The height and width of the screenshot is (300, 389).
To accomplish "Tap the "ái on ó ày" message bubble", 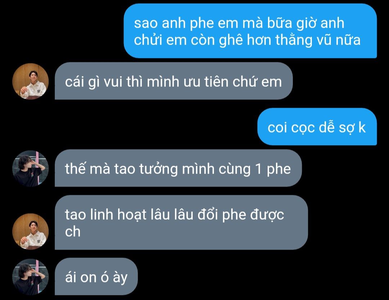I will (x=96, y=277).
